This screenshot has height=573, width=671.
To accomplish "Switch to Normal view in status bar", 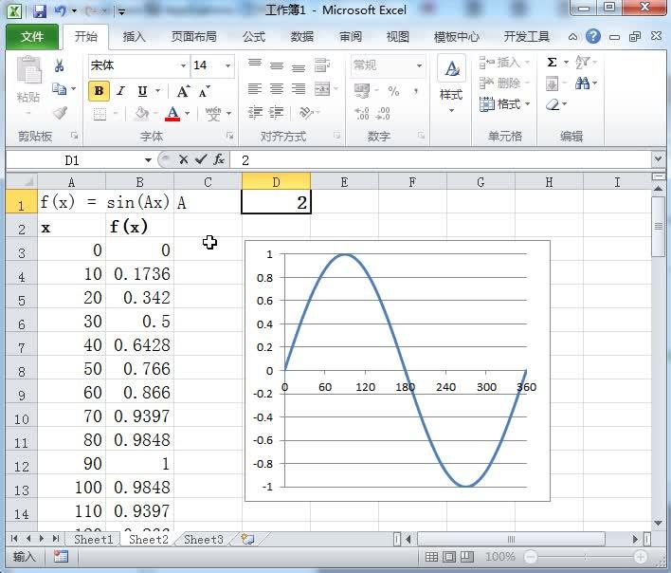I will point(431,556).
